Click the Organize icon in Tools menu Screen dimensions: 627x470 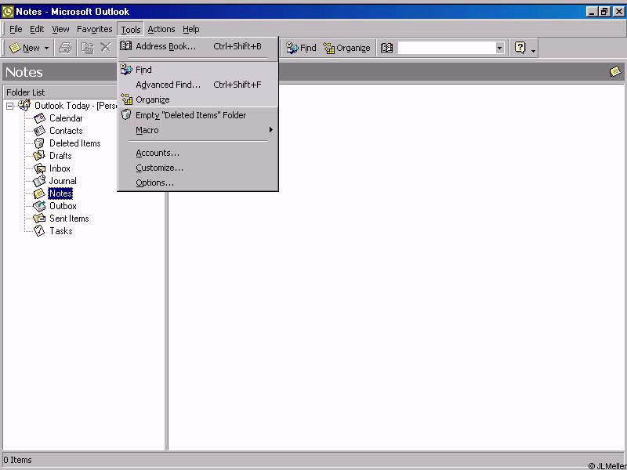[x=126, y=99]
